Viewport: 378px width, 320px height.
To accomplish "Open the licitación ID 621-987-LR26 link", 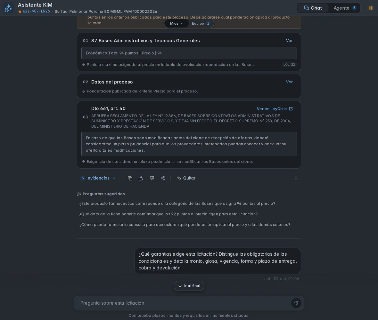I will click(x=36, y=11).
